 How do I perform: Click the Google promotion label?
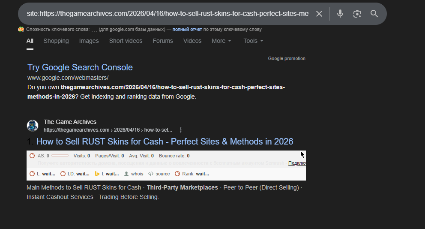coord(287,59)
